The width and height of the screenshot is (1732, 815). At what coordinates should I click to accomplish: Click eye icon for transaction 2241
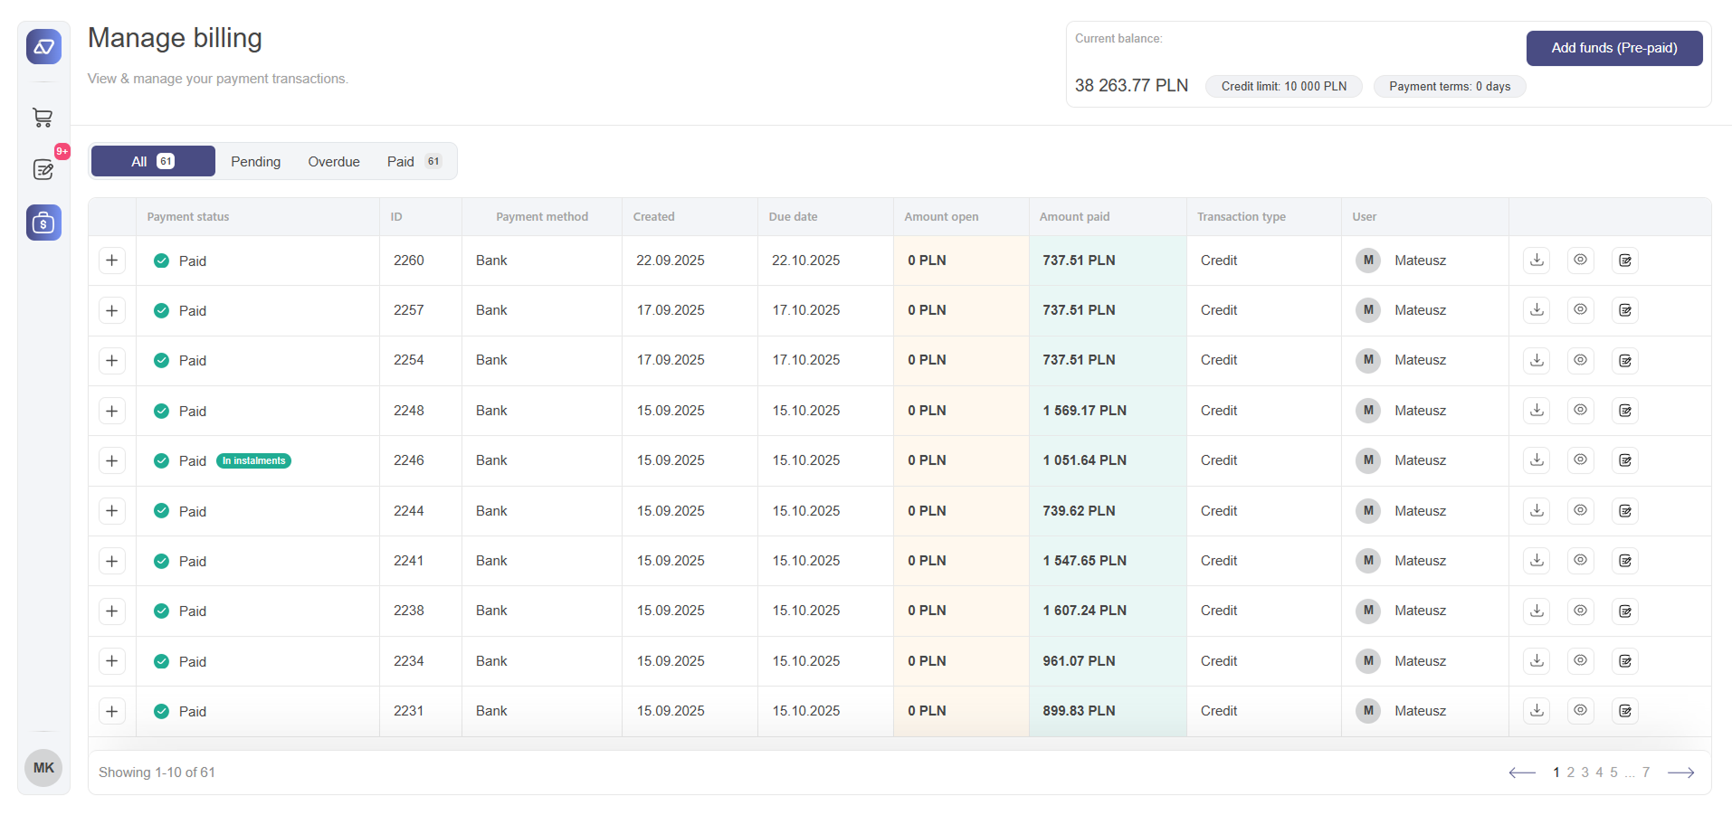[x=1580, y=561]
